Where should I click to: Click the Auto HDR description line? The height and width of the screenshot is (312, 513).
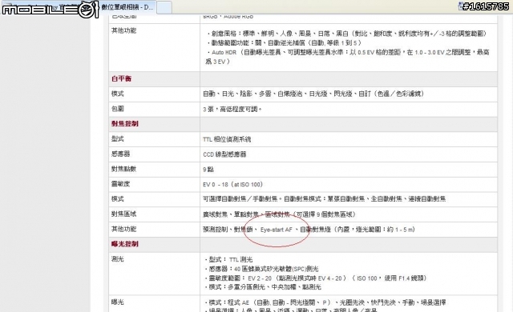pos(347,57)
